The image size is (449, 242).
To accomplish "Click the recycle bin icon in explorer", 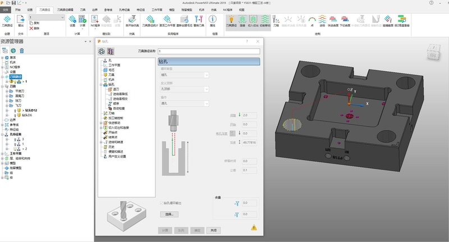I will point(22,50).
